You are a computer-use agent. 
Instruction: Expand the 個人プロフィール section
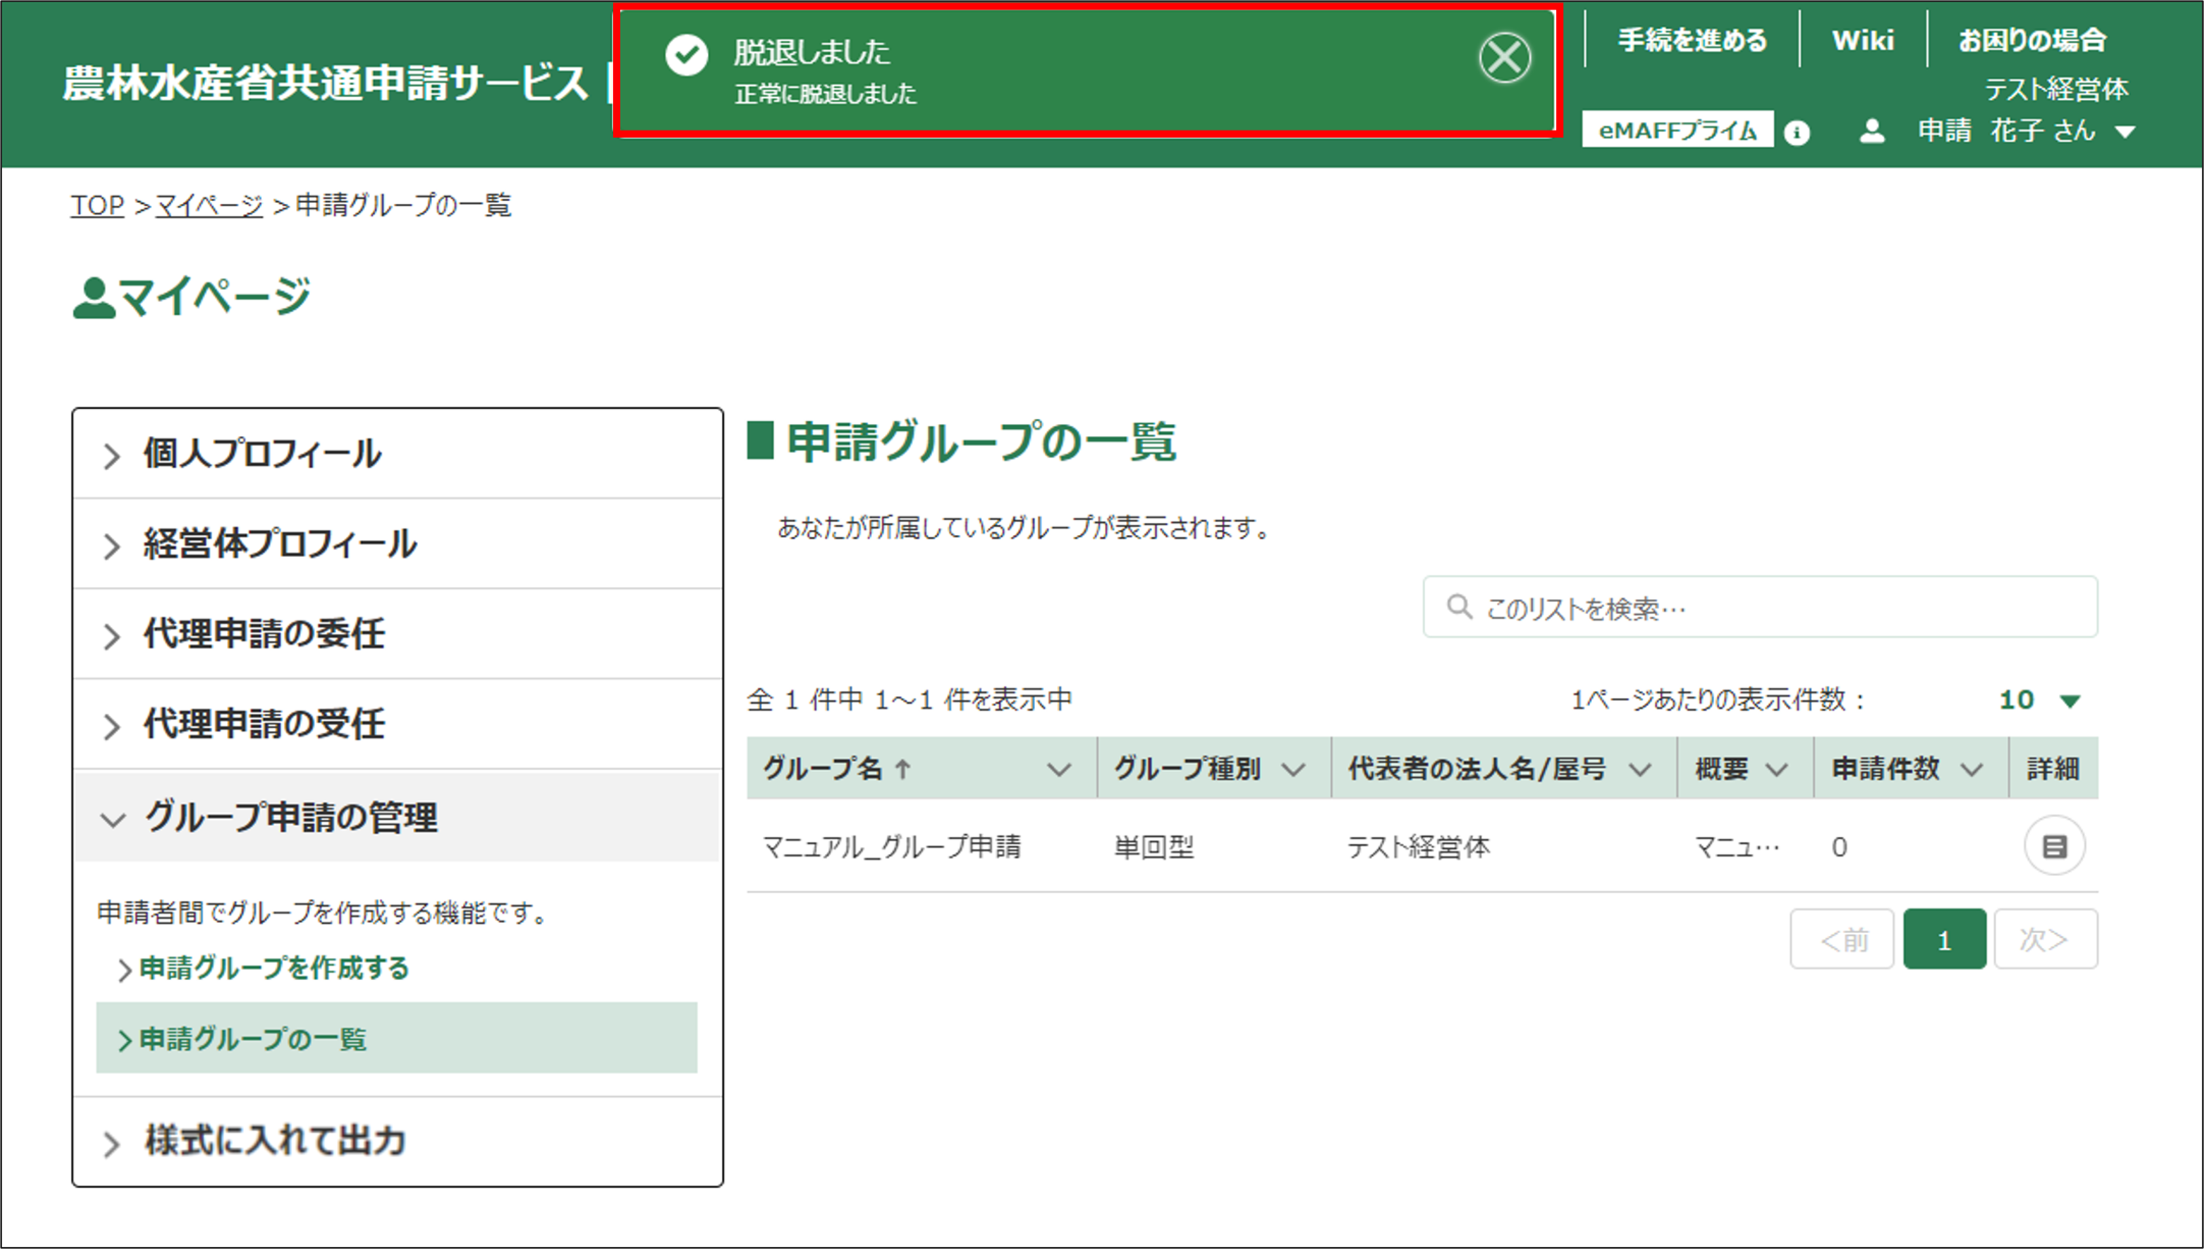click(x=261, y=454)
